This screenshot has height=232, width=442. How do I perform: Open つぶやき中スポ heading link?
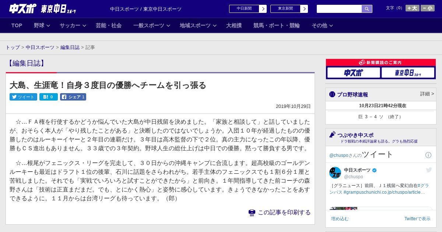[355, 135]
